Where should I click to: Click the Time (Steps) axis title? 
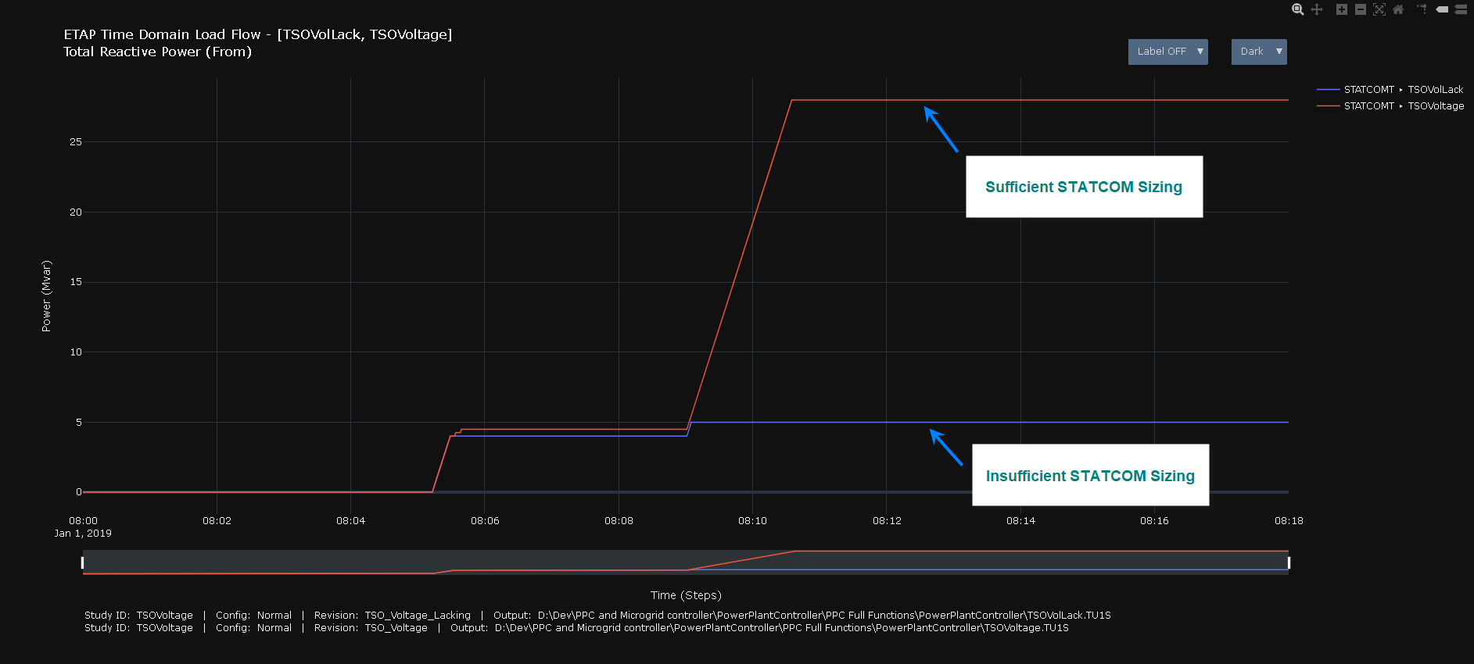pos(686,595)
